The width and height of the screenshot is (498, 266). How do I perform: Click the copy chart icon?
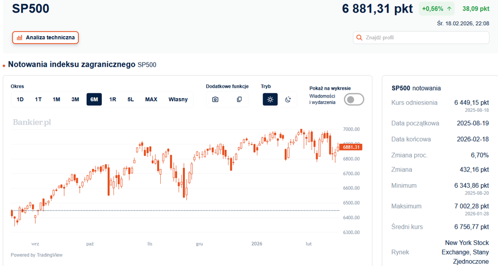point(239,100)
